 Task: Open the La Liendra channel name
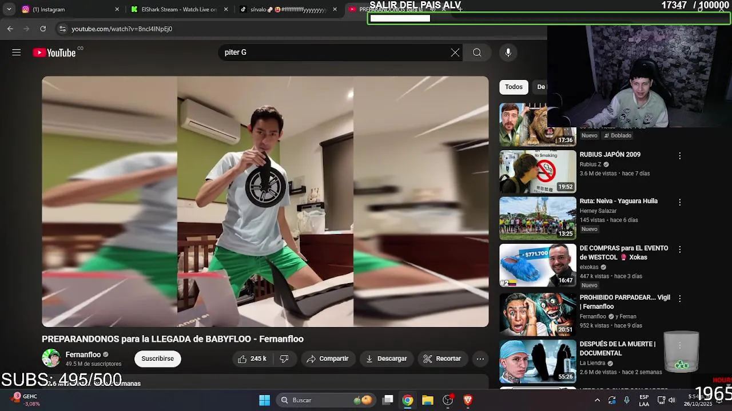pyautogui.click(x=592, y=363)
